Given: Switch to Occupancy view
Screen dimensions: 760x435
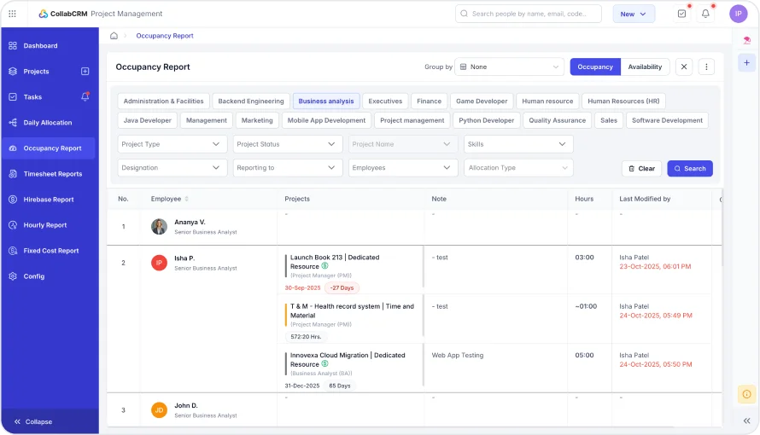Looking at the screenshot, I should (594, 67).
